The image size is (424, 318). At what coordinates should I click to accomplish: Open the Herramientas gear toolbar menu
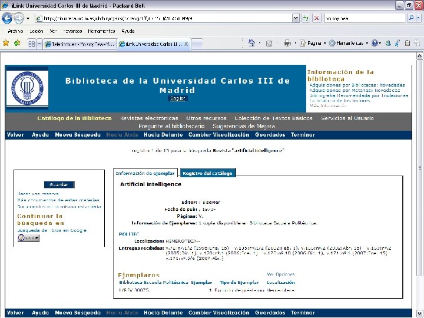[349, 43]
